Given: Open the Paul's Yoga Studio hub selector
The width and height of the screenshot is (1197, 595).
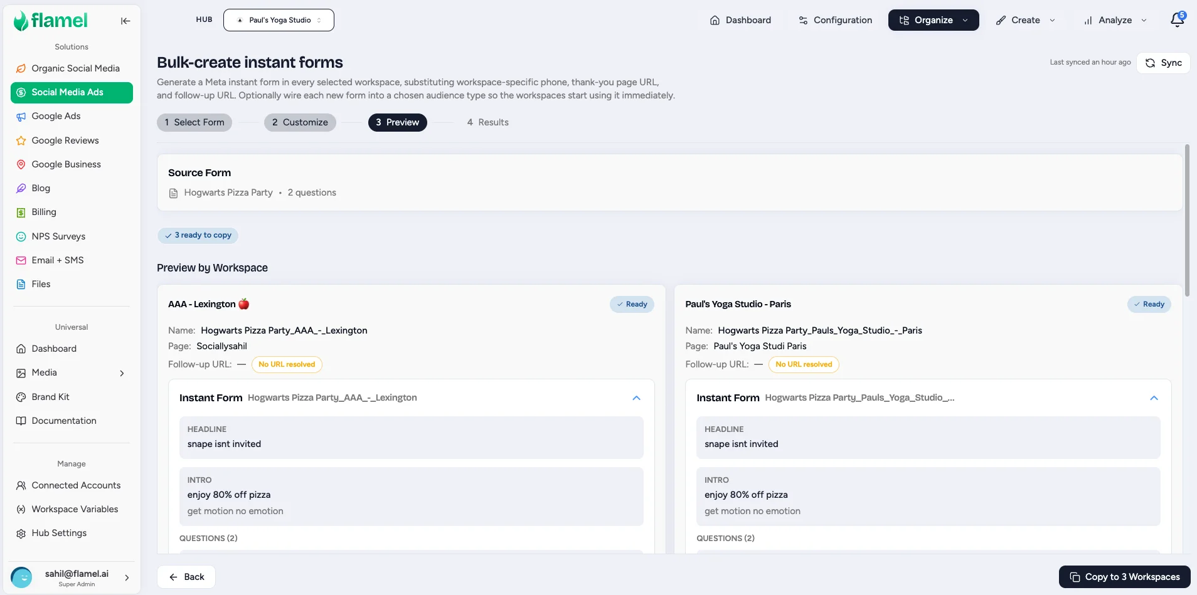Looking at the screenshot, I should (279, 20).
